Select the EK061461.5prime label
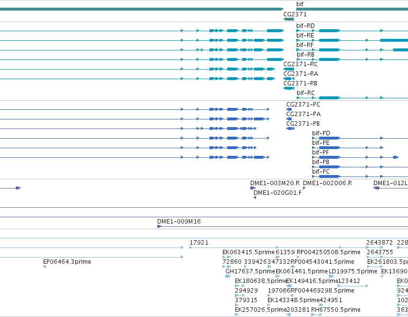Screen dimensions: 408x317 302,271
